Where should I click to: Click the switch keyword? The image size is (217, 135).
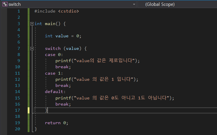point(53,49)
